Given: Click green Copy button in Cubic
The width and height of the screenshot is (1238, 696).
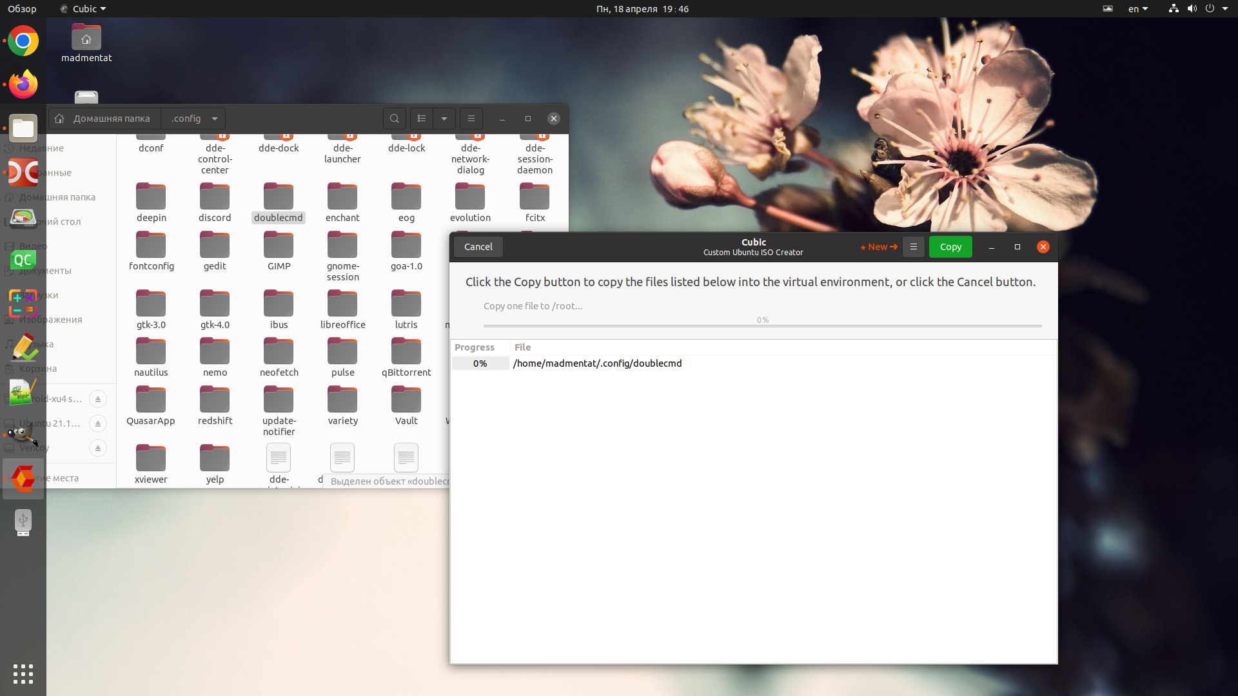Looking at the screenshot, I should point(950,247).
